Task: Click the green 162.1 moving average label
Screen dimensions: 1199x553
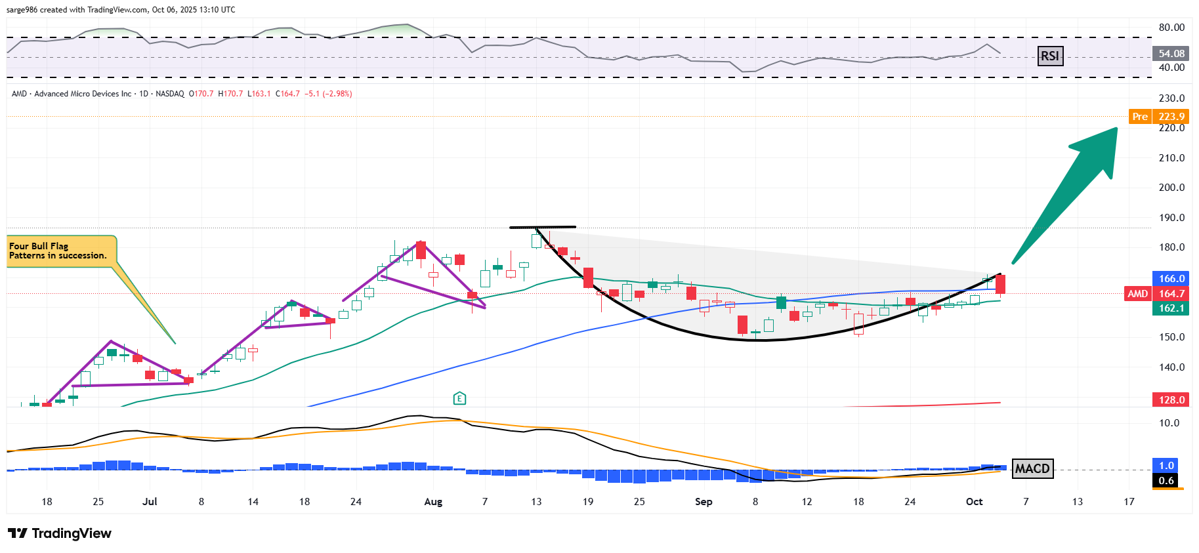Action: (x=1171, y=308)
